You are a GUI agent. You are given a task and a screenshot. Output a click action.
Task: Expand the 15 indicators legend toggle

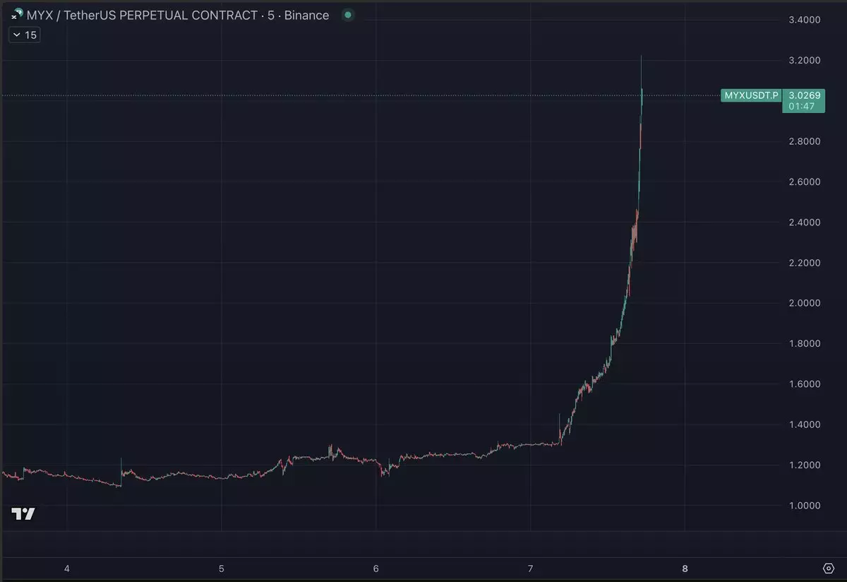[25, 35]
